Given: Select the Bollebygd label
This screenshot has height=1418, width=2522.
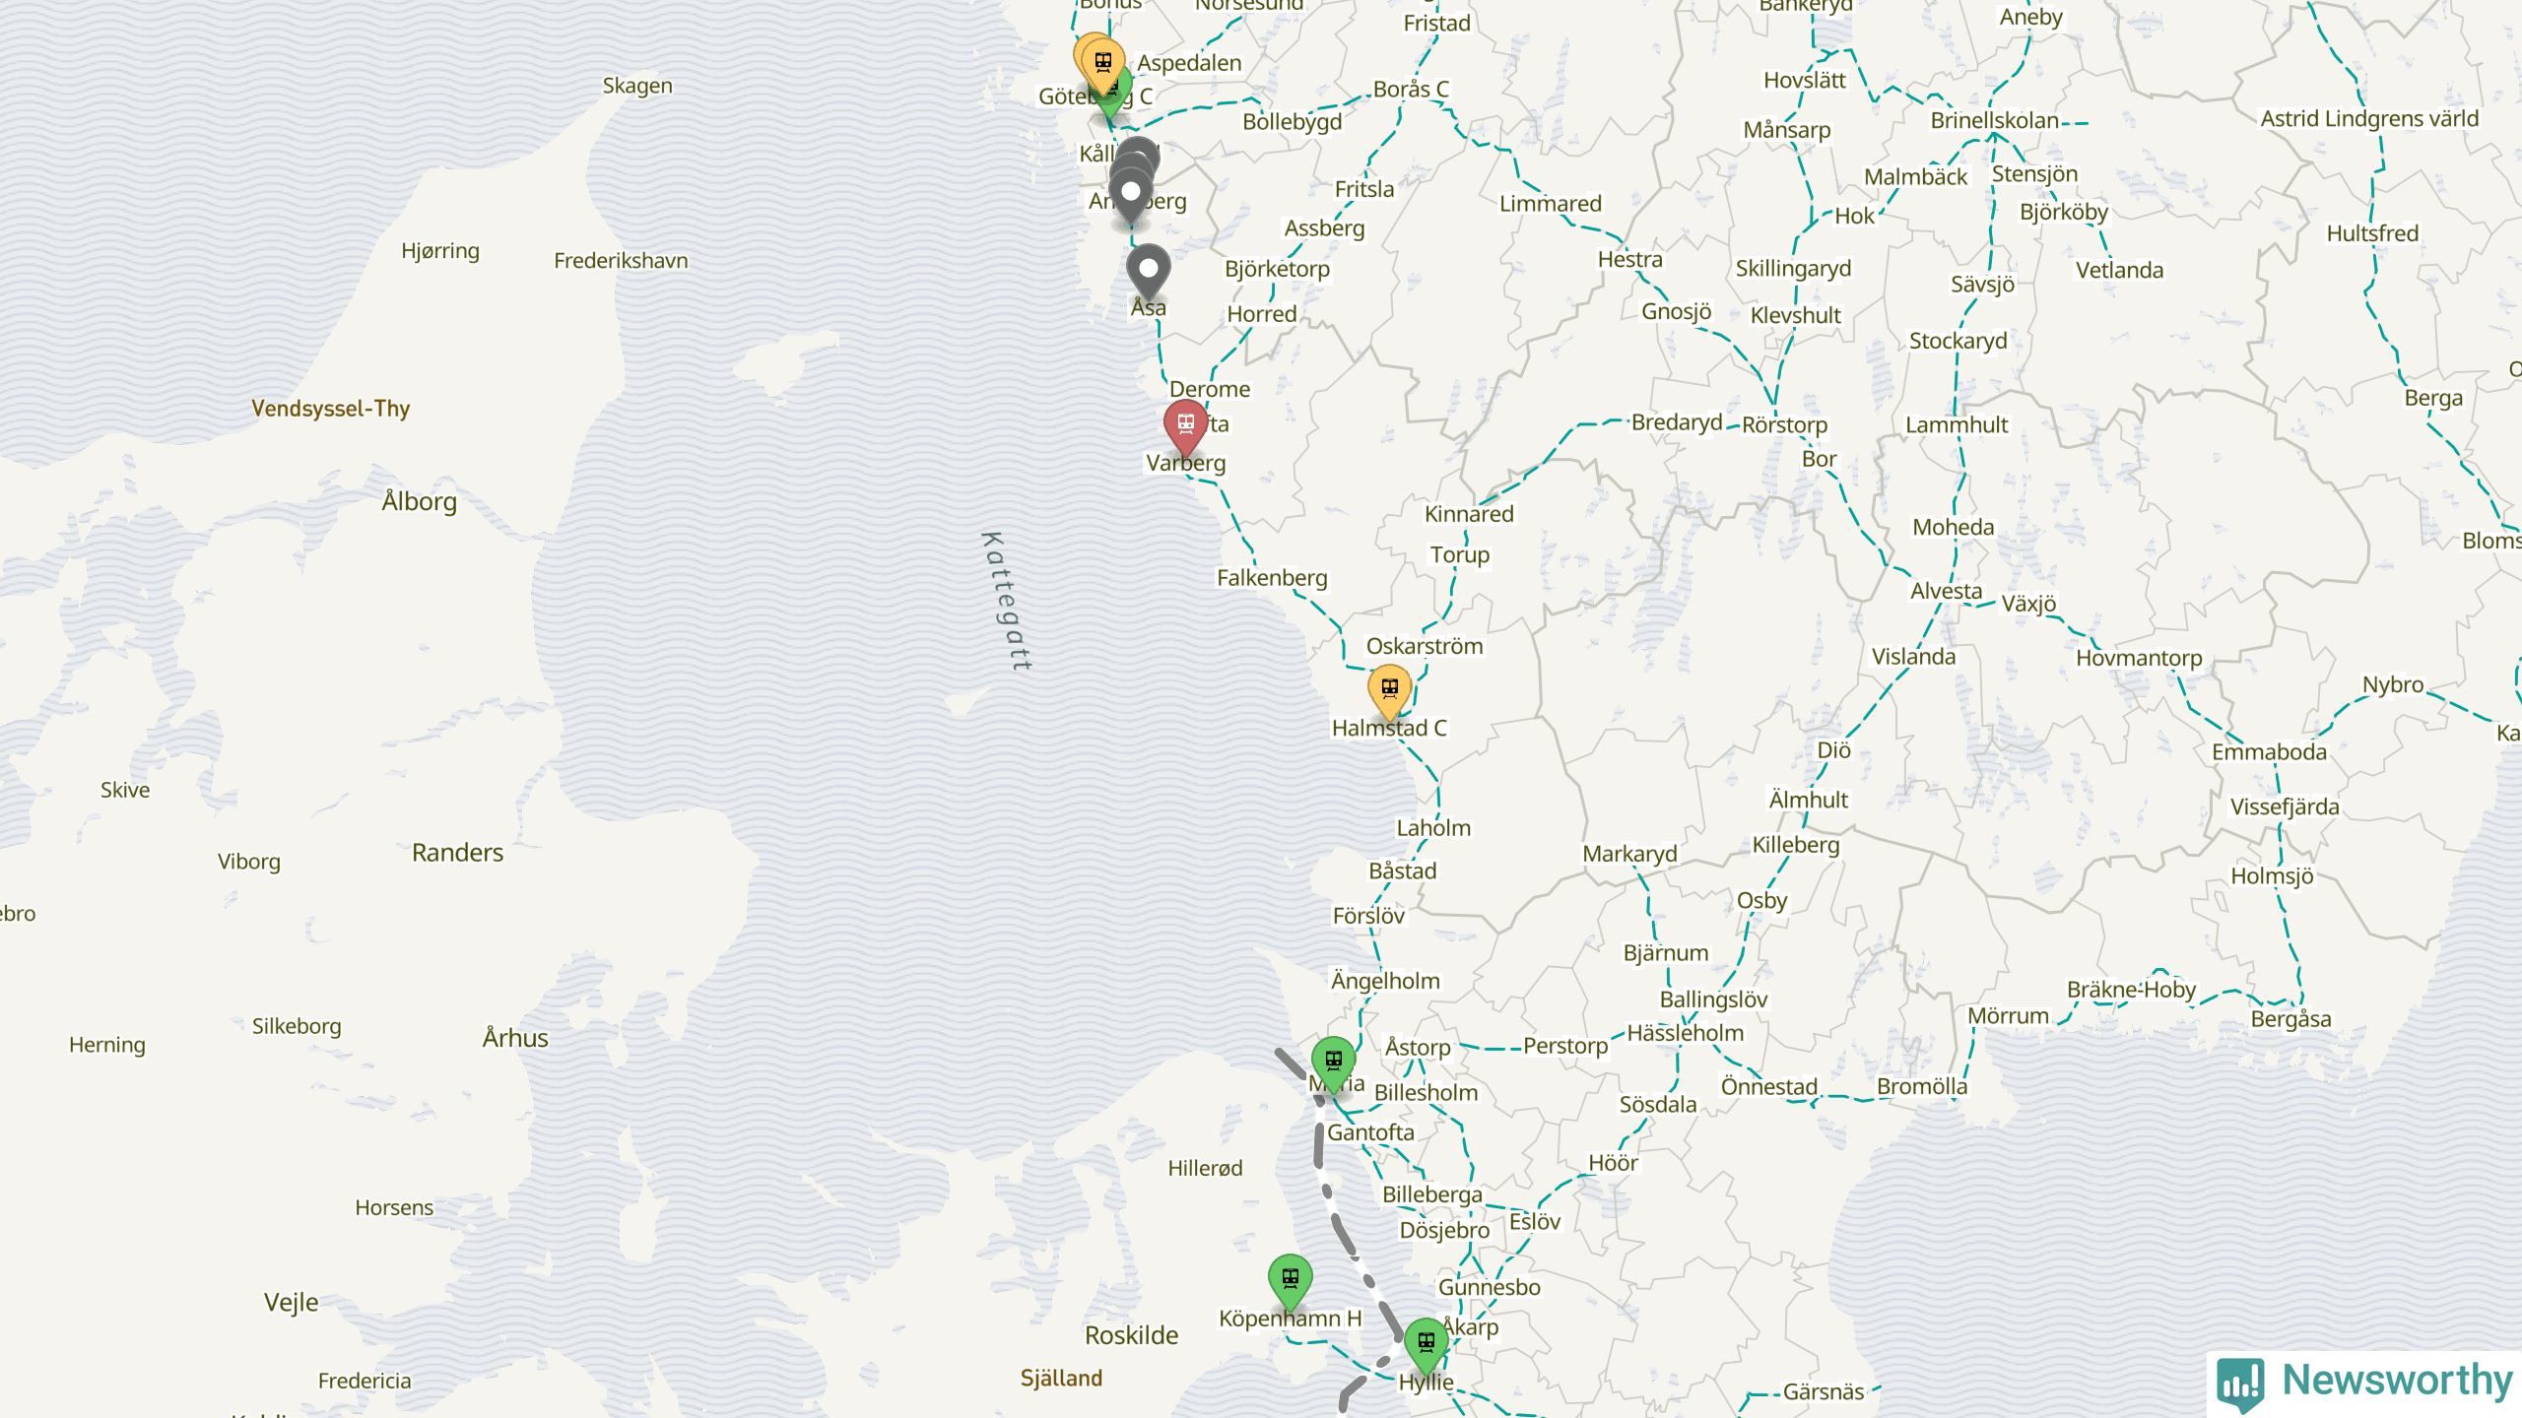Looking at the screenshot, I should click(1292, 122).
